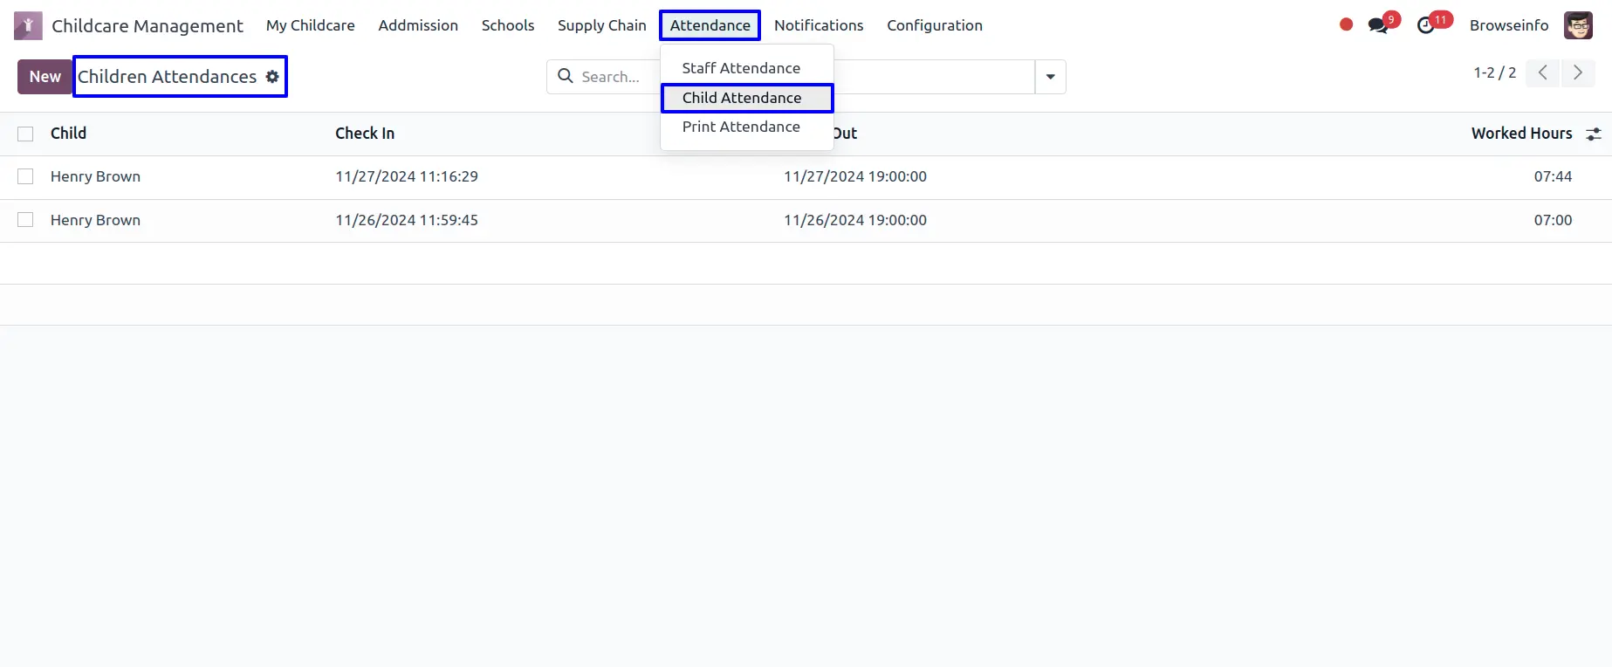Viewport: 1612px width, 667px height.
Task: Open the gear menu beside Children Attendances
Action: coord(272,77)
